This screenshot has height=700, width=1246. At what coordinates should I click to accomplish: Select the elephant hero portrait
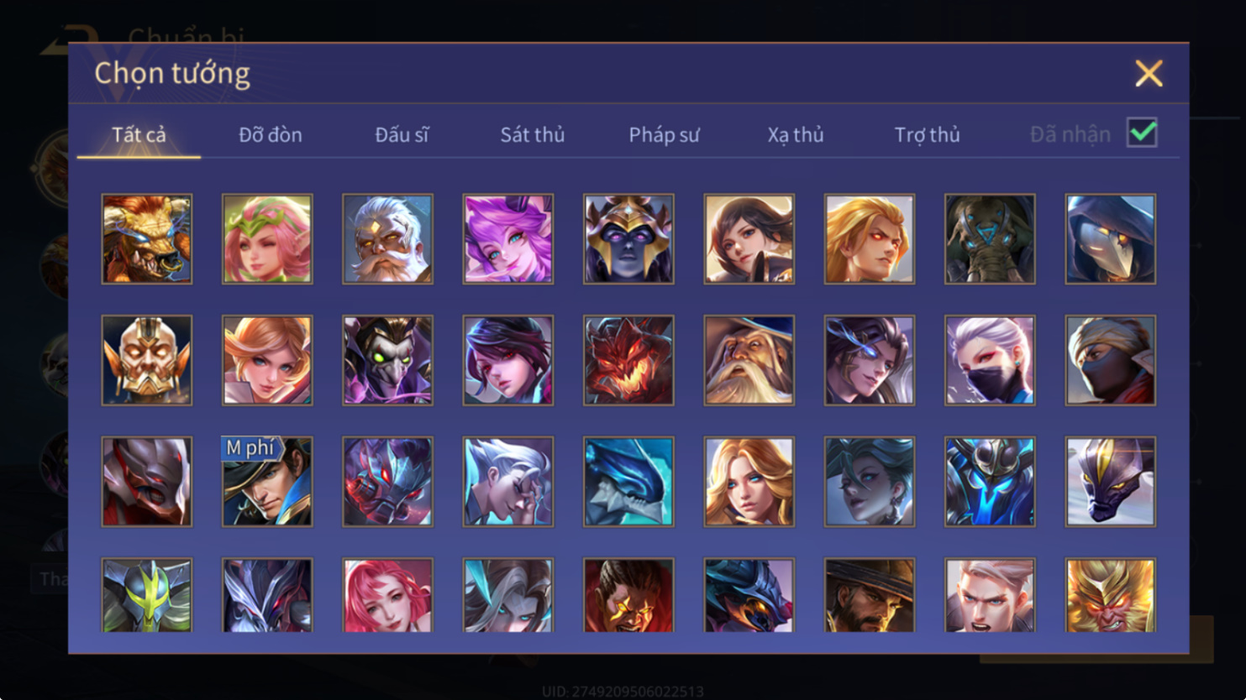click(x=990, y=239)
